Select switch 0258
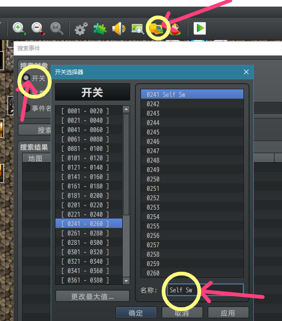The width and height of the screenshot is (282, 321). tap(192, 254)
